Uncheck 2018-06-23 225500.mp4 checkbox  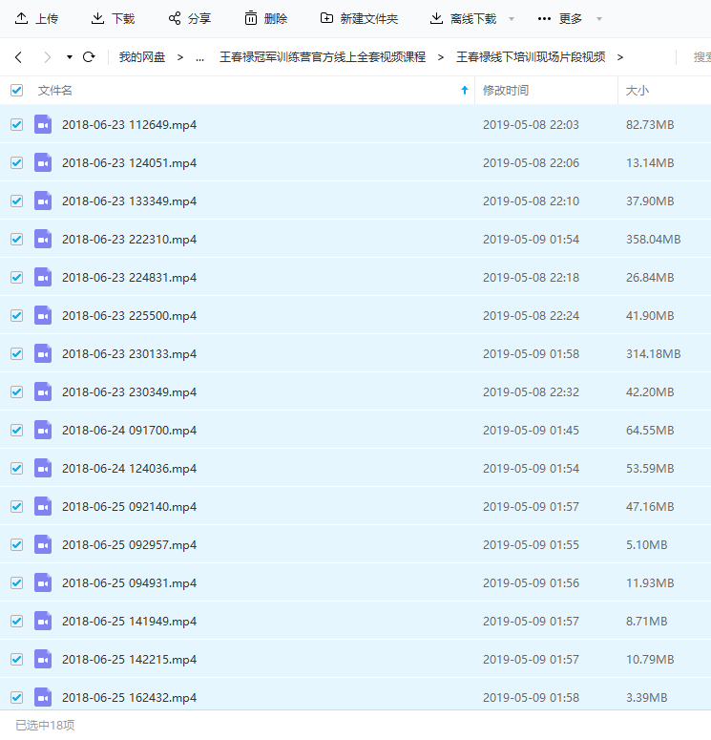pyautogui.click(x=16, y=315)
